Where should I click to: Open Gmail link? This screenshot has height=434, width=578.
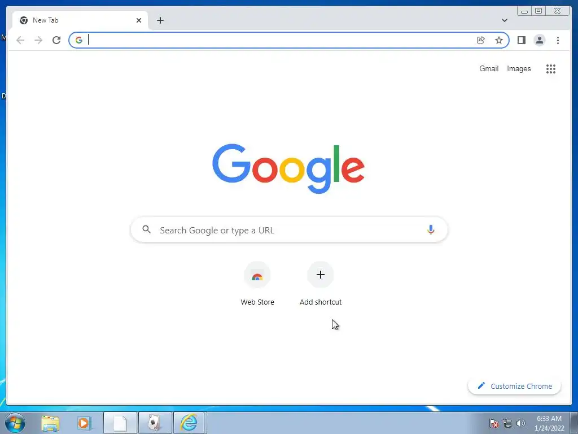489,68
